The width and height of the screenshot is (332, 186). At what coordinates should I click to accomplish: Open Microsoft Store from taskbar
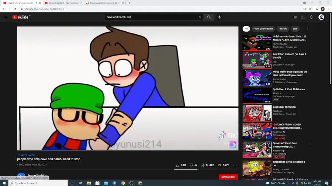click(97, 183)
